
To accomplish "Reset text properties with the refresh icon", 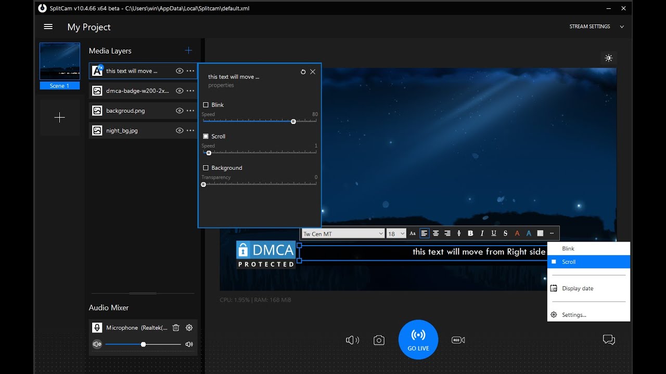I will [303, 72].
